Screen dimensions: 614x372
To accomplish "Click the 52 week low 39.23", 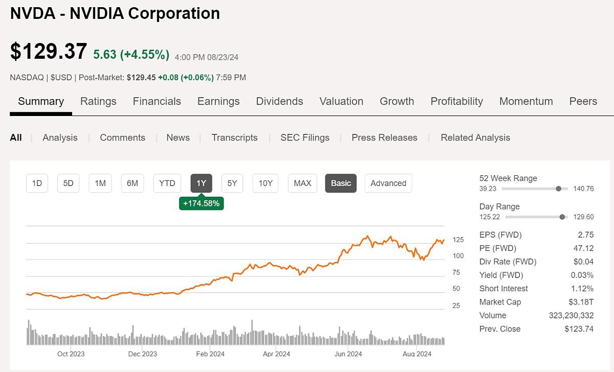I will (x=488, y=189).
